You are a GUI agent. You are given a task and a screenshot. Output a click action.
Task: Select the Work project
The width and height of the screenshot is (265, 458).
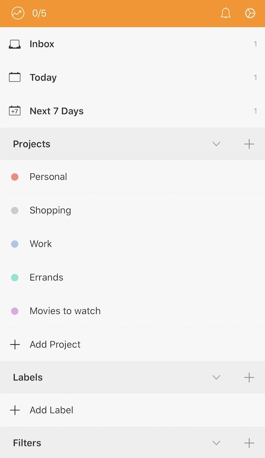[x=41, y=244]
